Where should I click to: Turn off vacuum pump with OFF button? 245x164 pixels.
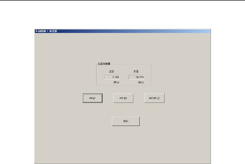point(123,98)
